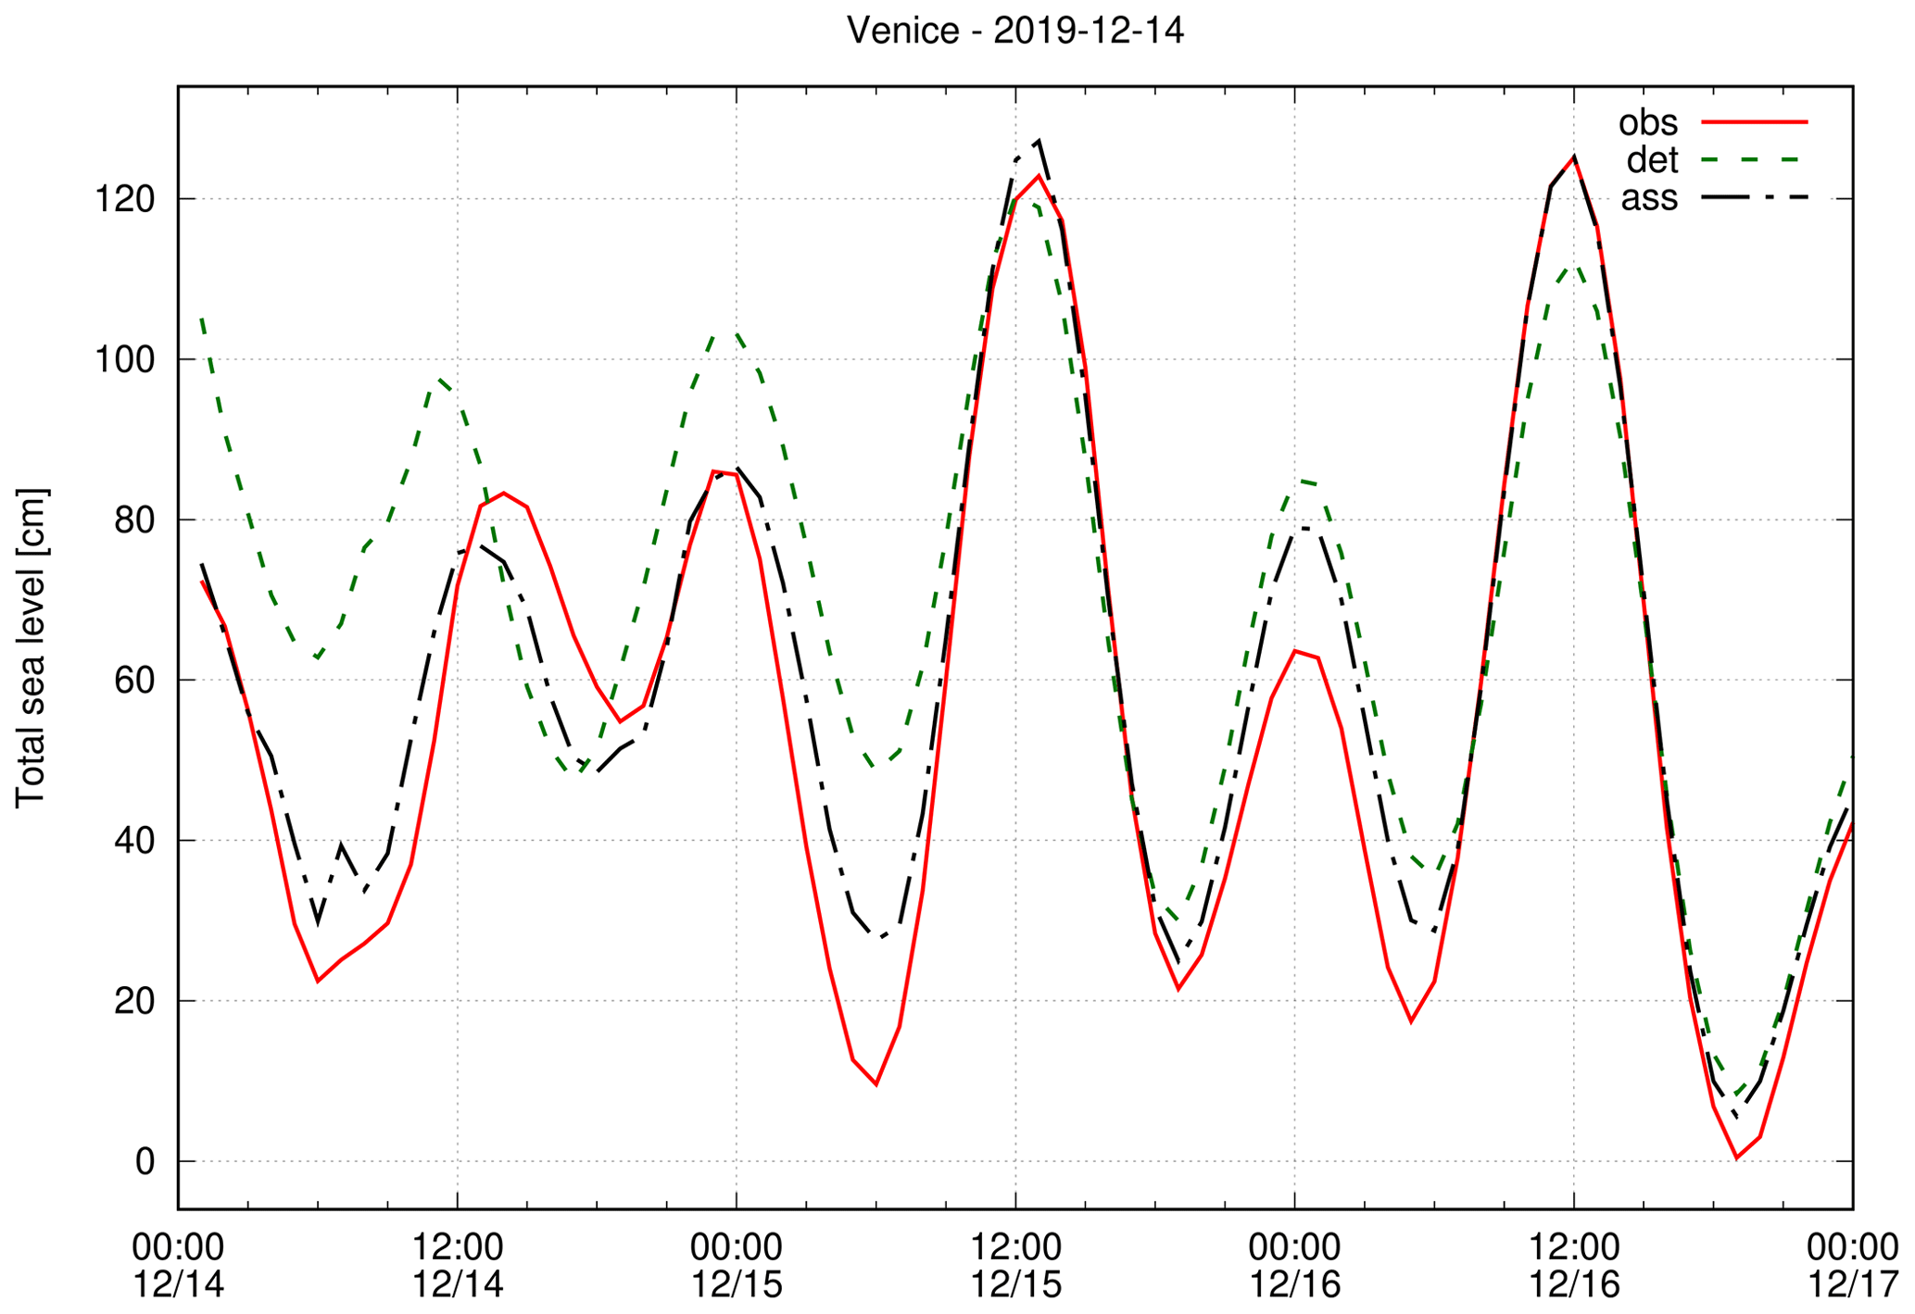Click the 'det' legend label
Screen dimensions: 1915x1314
pyautogui.click(x=1652, y=160)
